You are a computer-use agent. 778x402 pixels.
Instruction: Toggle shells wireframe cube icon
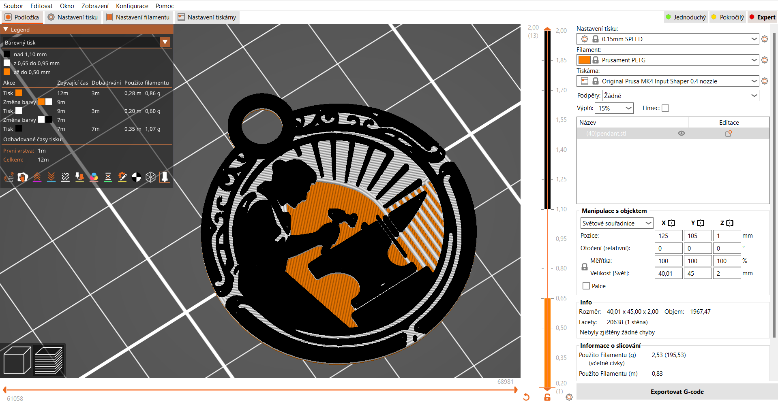[150, 177]
